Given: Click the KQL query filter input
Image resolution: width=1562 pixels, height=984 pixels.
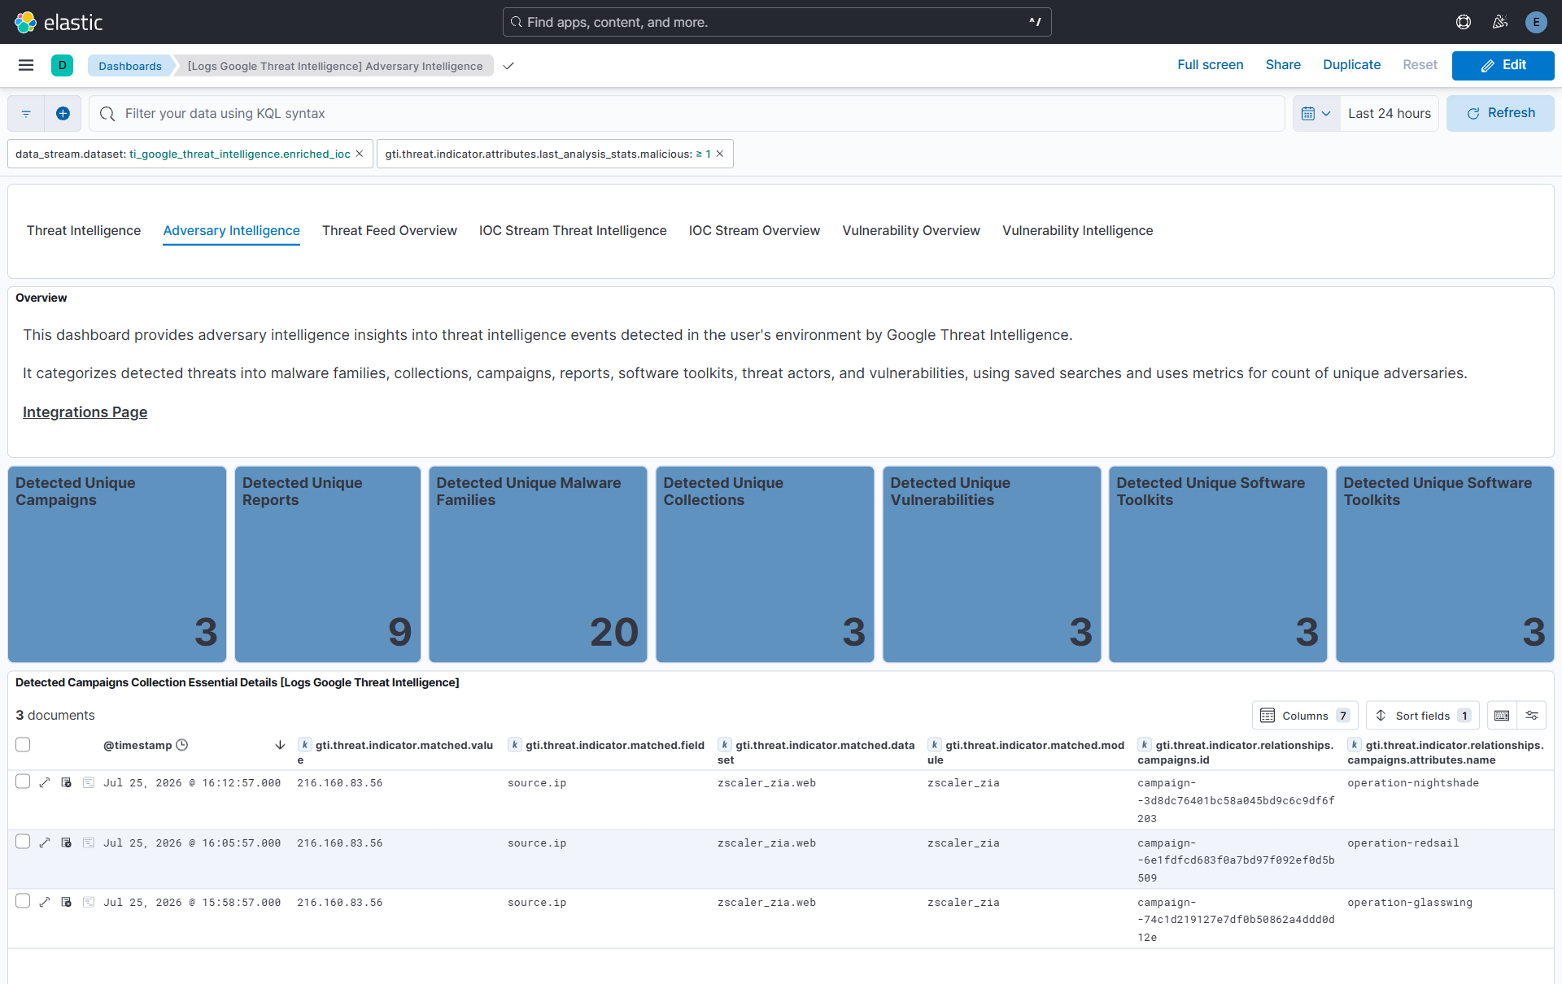Looking at the screenshot, I should pos(687,114).
